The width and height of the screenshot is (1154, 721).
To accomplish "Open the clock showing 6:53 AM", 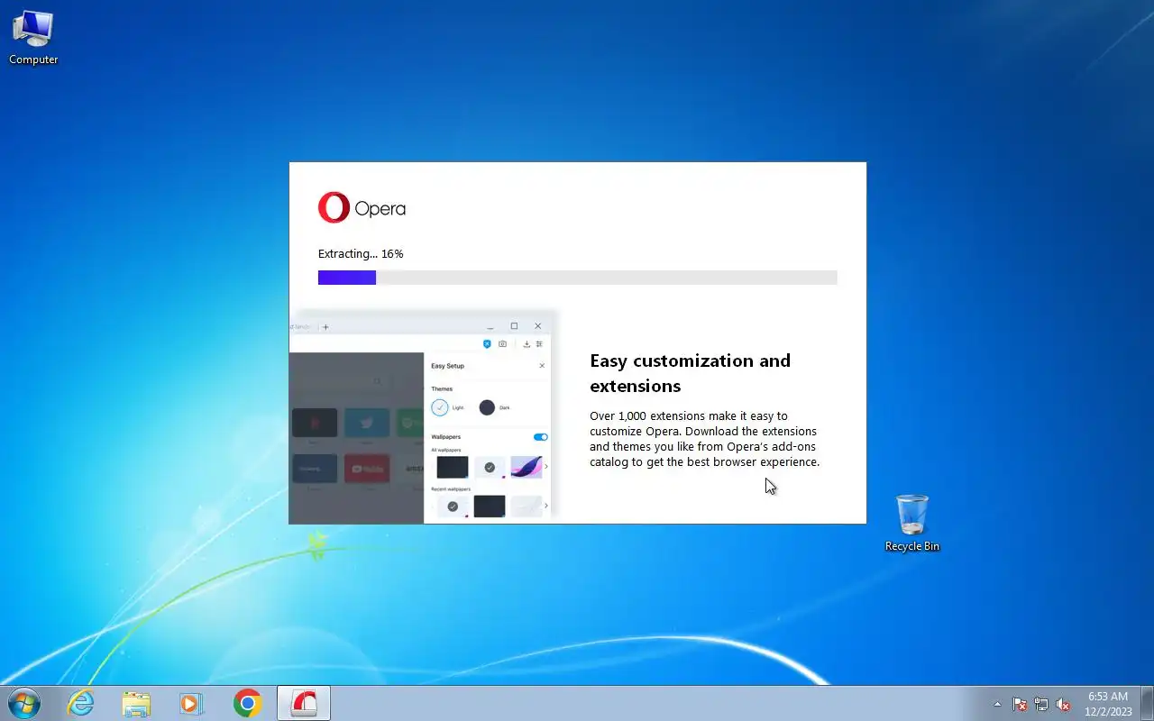I will pyautogui.click(x=1108, y=703).
